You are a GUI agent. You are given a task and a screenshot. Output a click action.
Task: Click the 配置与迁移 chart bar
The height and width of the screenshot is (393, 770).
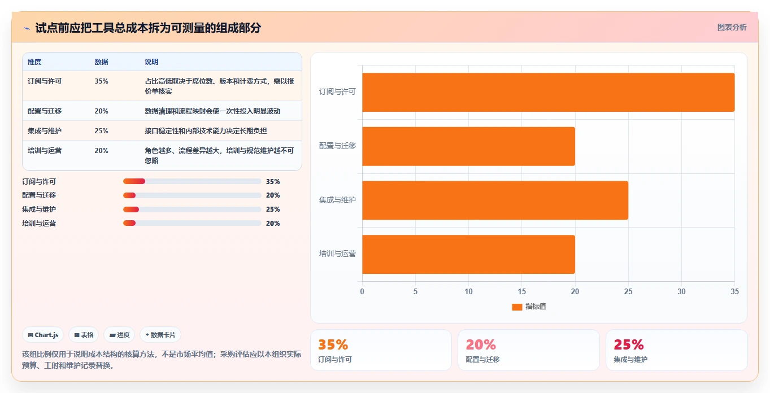click(468, 146)
